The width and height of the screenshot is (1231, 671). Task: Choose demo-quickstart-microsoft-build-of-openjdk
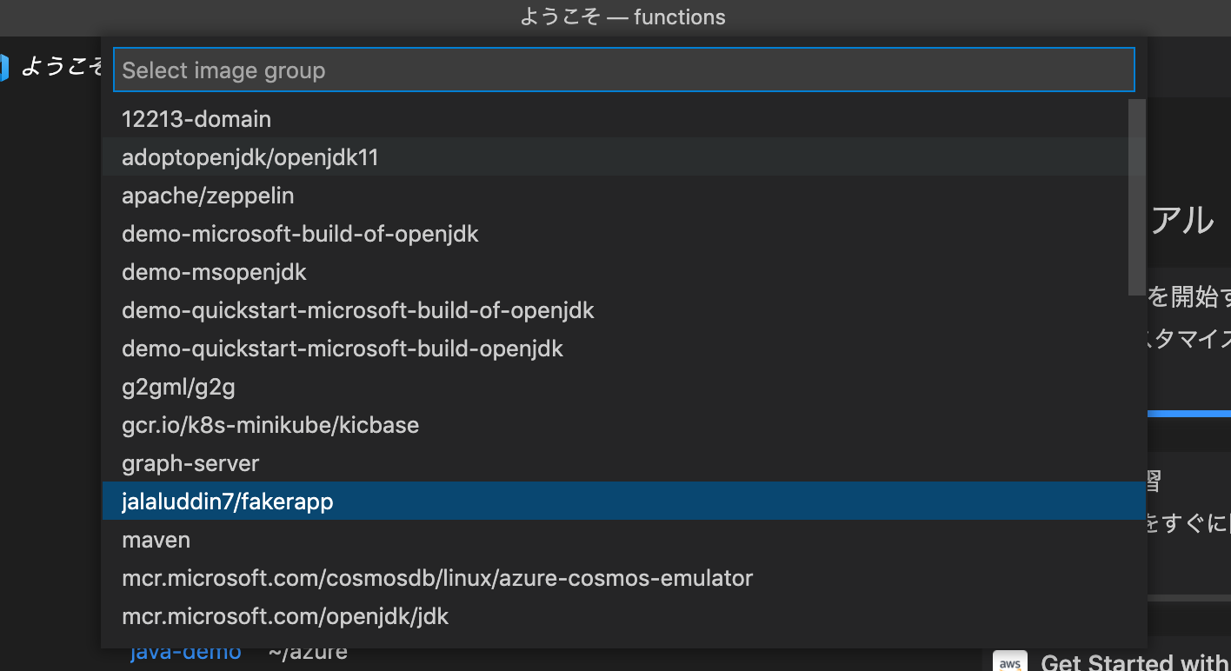pyautogui.click(x=358, y=310)
